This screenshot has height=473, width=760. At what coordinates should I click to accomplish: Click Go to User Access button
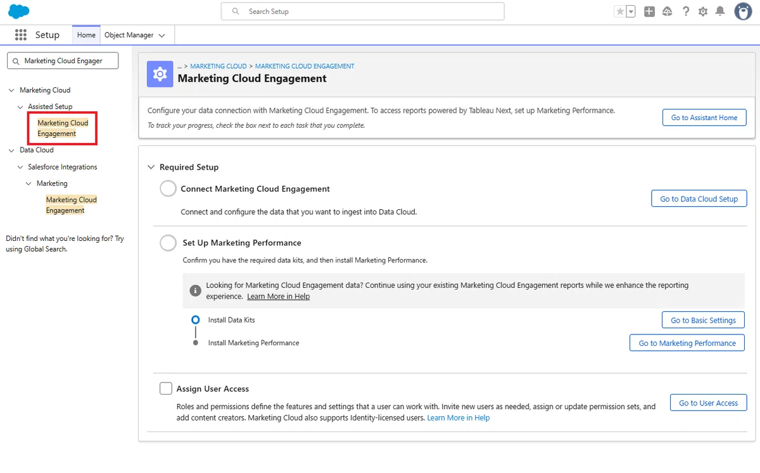click(709, 403)
